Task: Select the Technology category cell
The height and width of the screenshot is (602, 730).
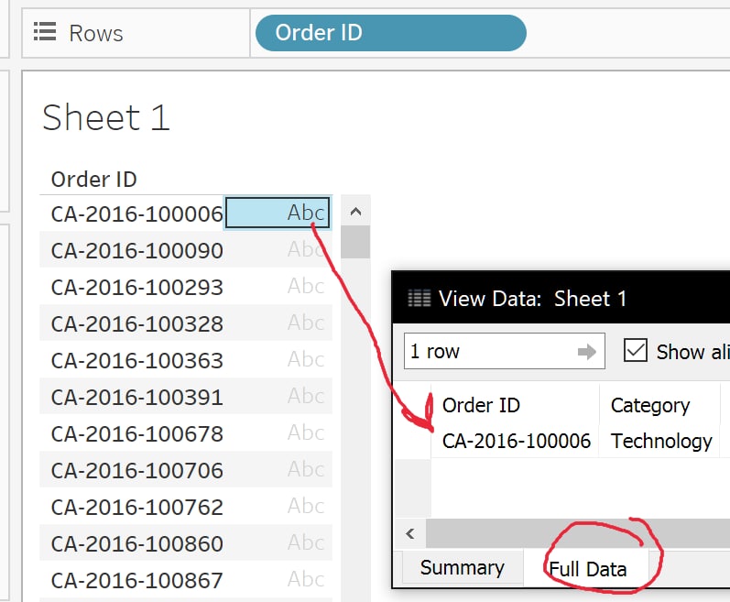Action: 661,441
